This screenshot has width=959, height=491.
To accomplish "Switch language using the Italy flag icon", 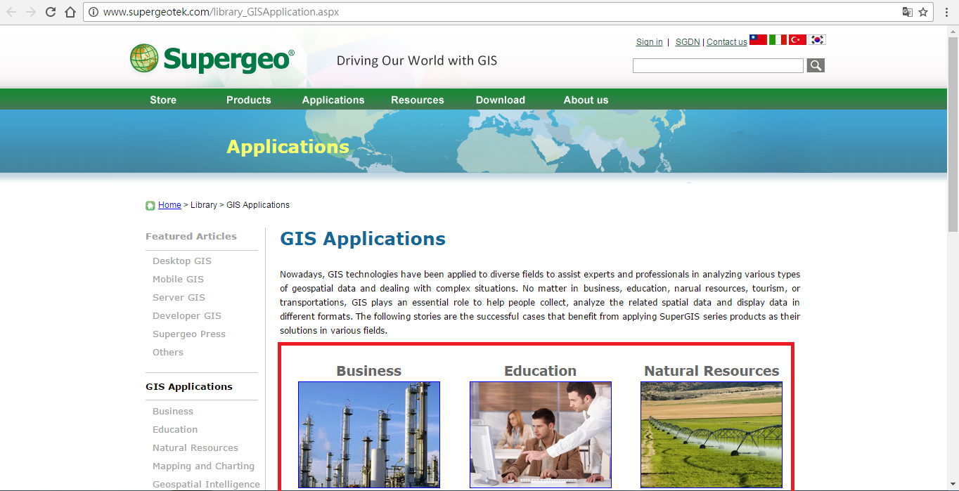I will click(x=778, y=40).
